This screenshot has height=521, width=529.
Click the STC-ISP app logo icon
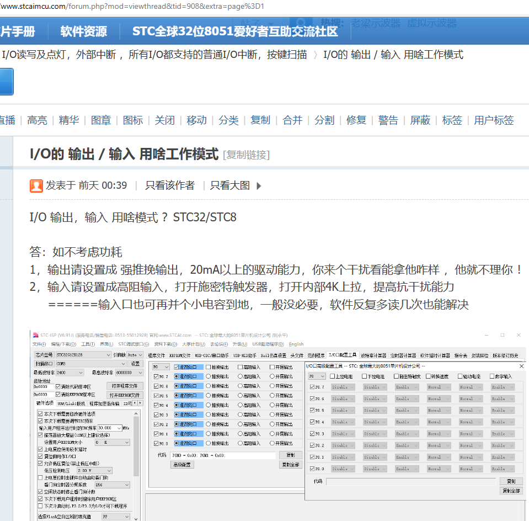(x=35, y=335)
